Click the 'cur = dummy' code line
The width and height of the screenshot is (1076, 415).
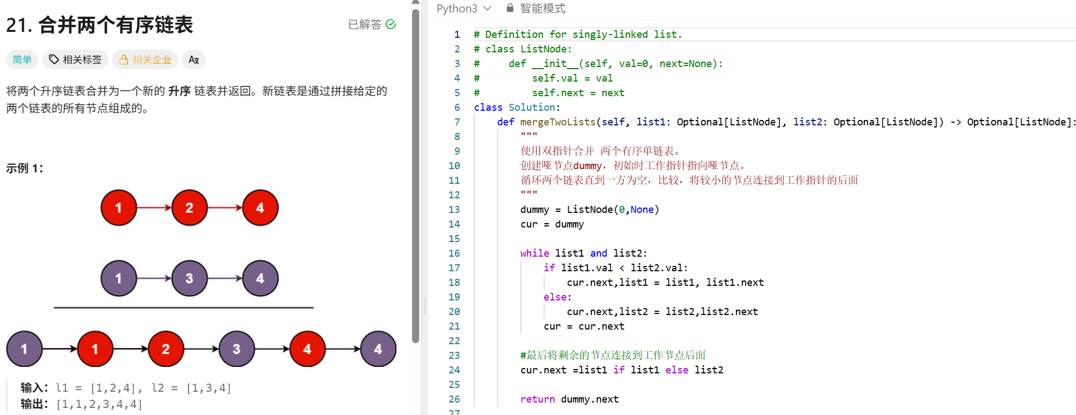tap(552, 224)
